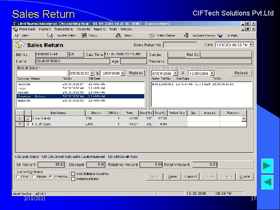Open Return Dates start date dropdown
The height and width of the screenshot is (210, 280).
point(175,73)
